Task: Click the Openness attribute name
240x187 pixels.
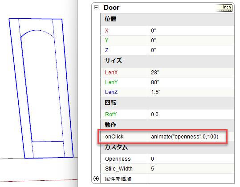Action: coord(118,159)
